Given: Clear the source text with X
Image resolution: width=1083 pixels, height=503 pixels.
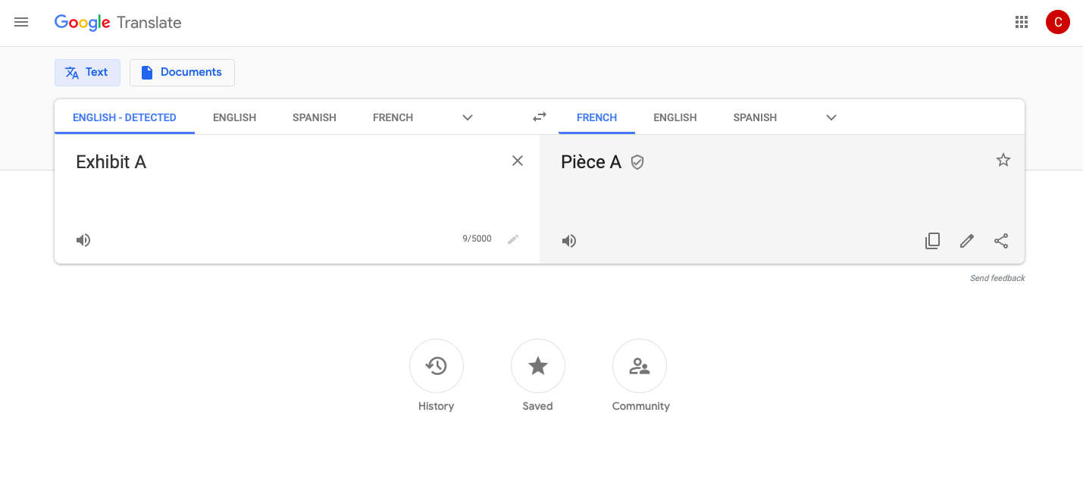Looking at the screenshot, I should click(518, 161).
